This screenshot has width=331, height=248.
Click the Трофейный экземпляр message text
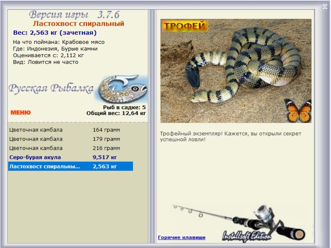point(230,136)
